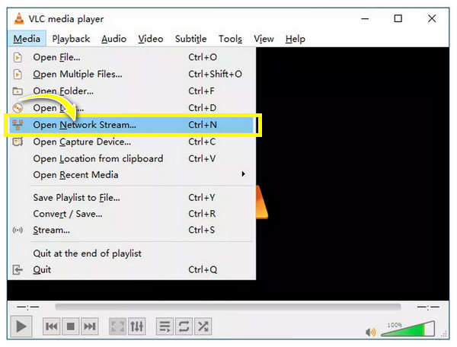The image size is (457, 347).
Task: Open the View menu
Action: click(x=264, y=39)
